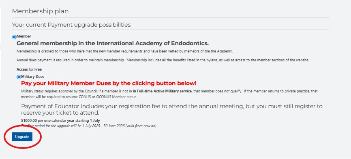Click the Membership plan heading

point(40,11)
